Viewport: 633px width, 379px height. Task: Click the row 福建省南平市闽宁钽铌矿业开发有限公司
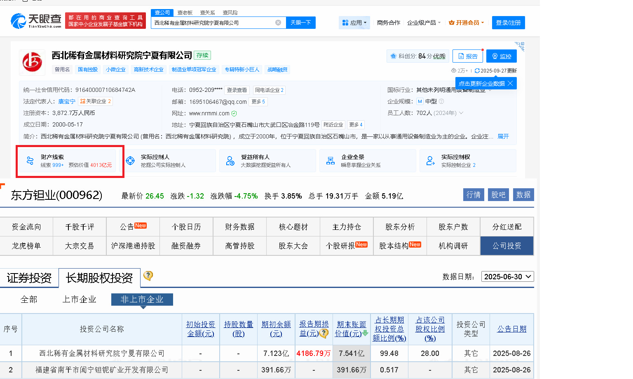pyautogui.click(x=267, y=370)
